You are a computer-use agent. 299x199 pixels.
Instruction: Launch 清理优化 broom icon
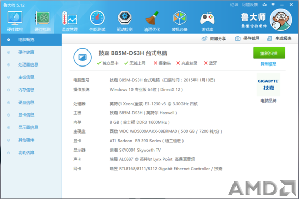(152, 18)
